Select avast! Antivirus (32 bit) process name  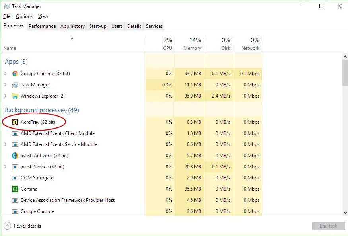pyautogui.click(x=45, y=155)
